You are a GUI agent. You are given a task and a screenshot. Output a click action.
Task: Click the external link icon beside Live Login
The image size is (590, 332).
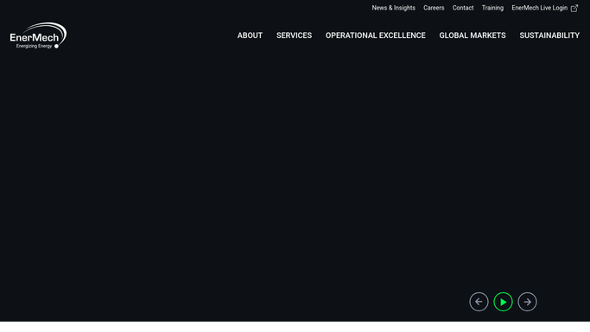pos(574,8)
